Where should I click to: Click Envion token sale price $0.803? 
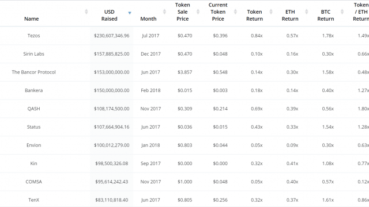point(184,145)
